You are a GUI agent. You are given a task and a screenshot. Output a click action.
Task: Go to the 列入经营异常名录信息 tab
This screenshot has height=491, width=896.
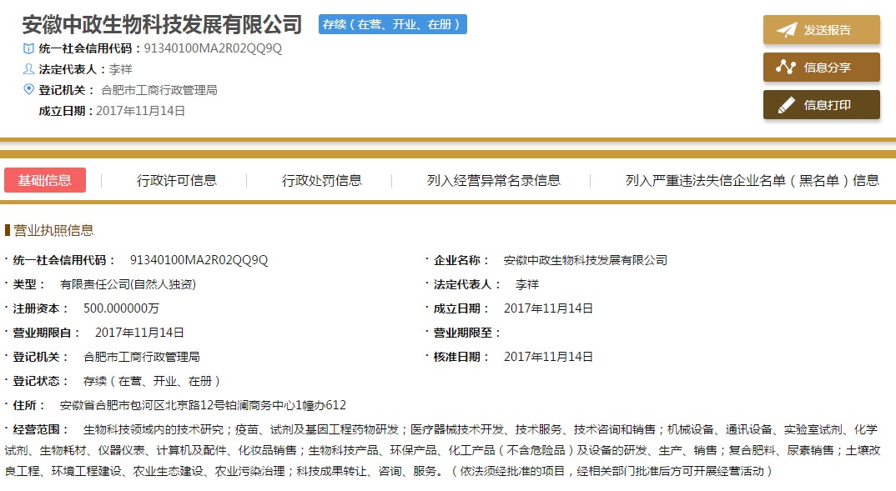coord(493,180)
